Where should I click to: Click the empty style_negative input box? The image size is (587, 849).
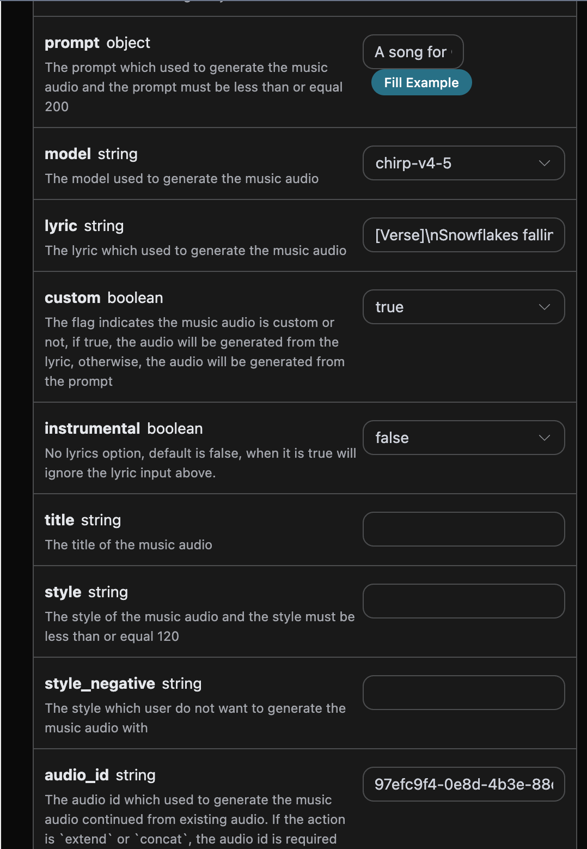pos(463,693)
